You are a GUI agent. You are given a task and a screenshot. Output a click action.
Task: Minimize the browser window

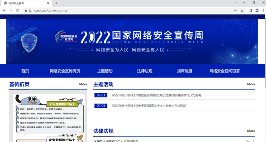244,3
